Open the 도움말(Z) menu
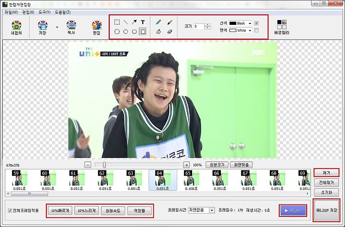Screen dimensions: 345x227 point(62,12)
